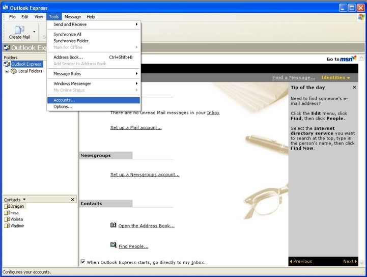Image resolution: width=367 pixels, height=277 pixels.
Task: Select the misa contact icon
Action: [7, 213]
